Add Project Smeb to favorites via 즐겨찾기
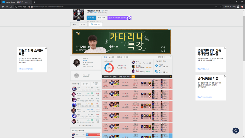This screenshot has width=245, height=138. pos(105,11)
